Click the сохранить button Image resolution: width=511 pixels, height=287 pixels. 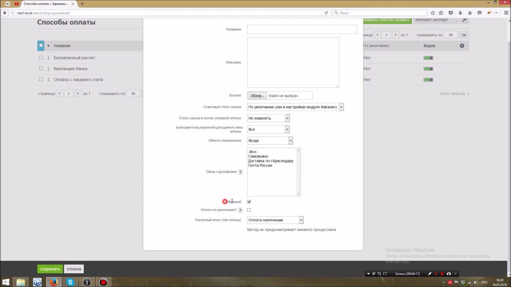coord(50,269)
